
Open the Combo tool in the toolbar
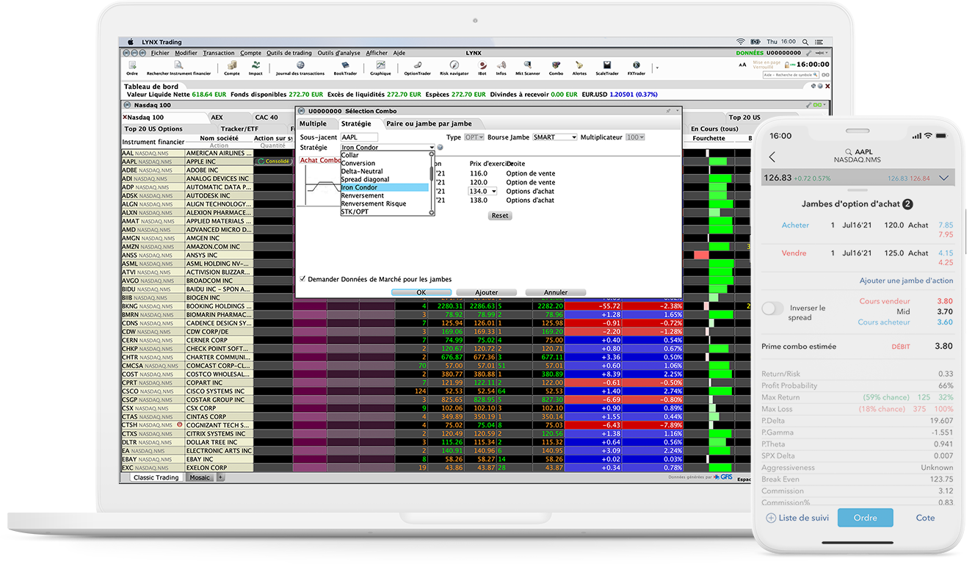tap(556, 68)
